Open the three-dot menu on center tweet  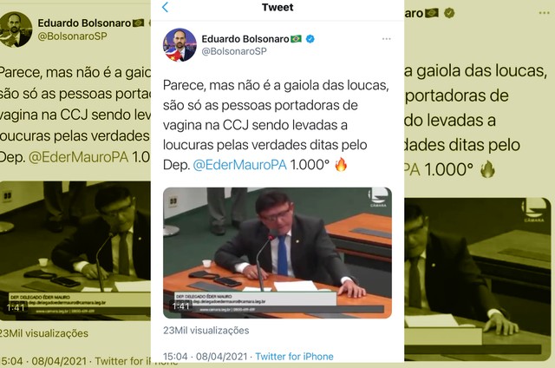pyautogui.click(x=387, y=38)
